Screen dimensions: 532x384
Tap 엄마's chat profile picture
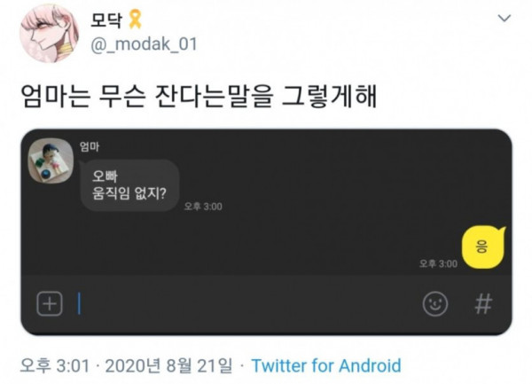[x=51, y=161]
